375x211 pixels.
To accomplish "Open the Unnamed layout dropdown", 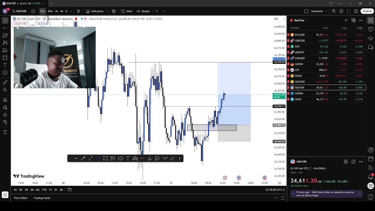I will pos(326,11).
